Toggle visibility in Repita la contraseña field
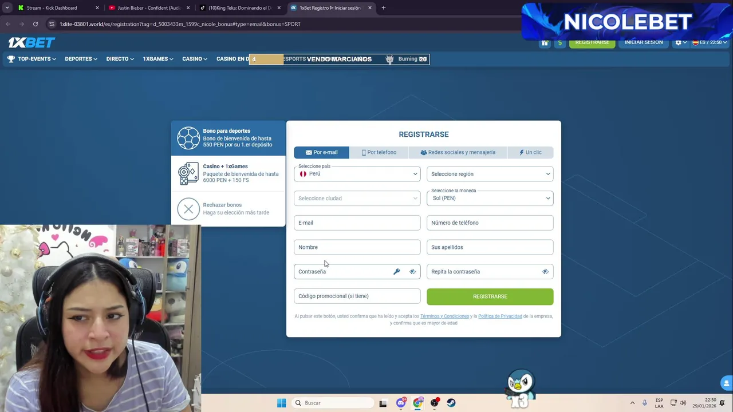Viewport: 733px width, 412px height. 545,272
